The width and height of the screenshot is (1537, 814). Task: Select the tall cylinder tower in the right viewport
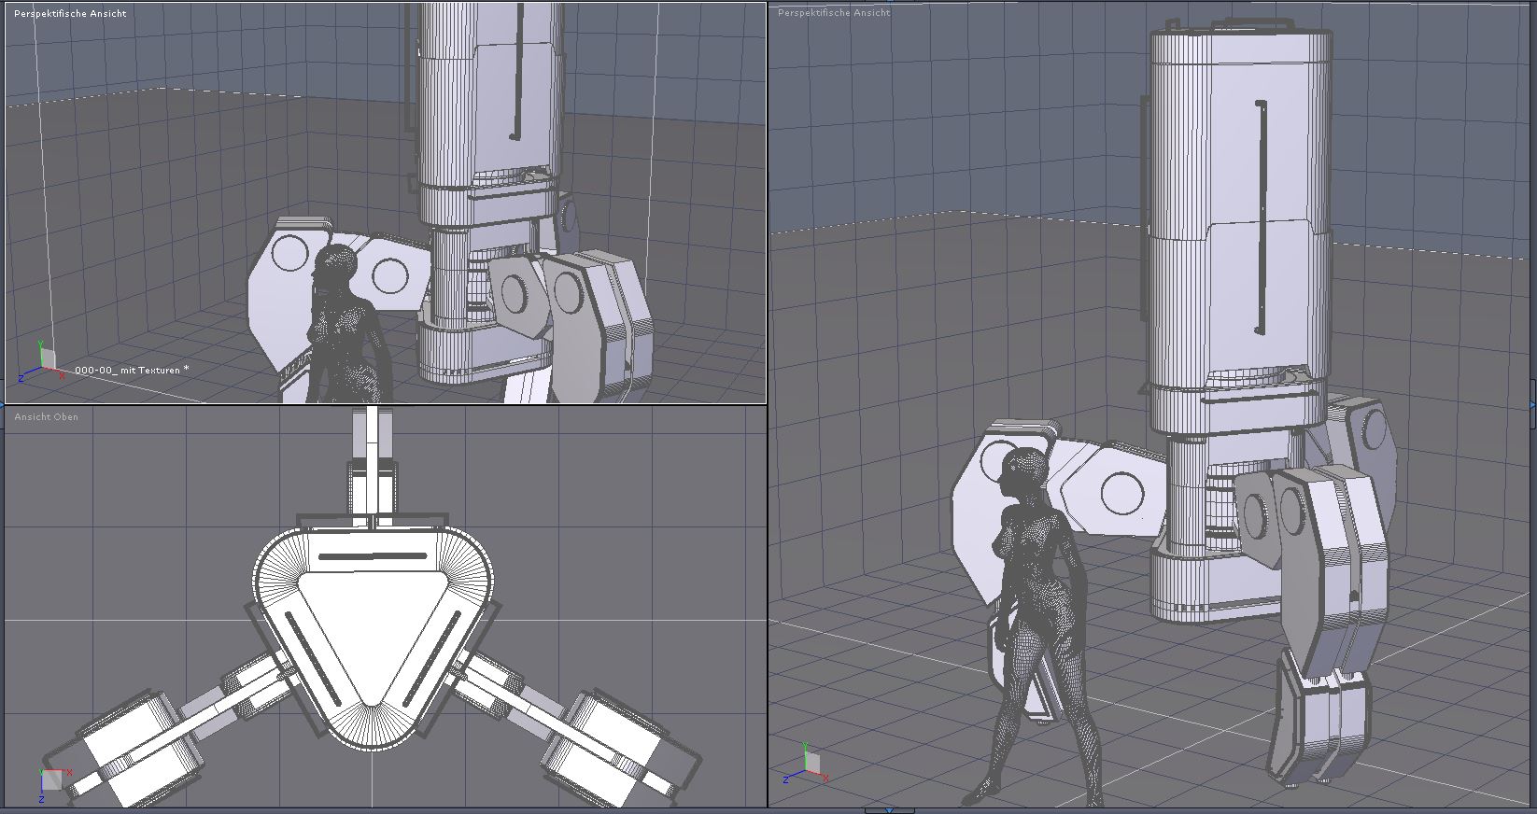click(1238, 233)
